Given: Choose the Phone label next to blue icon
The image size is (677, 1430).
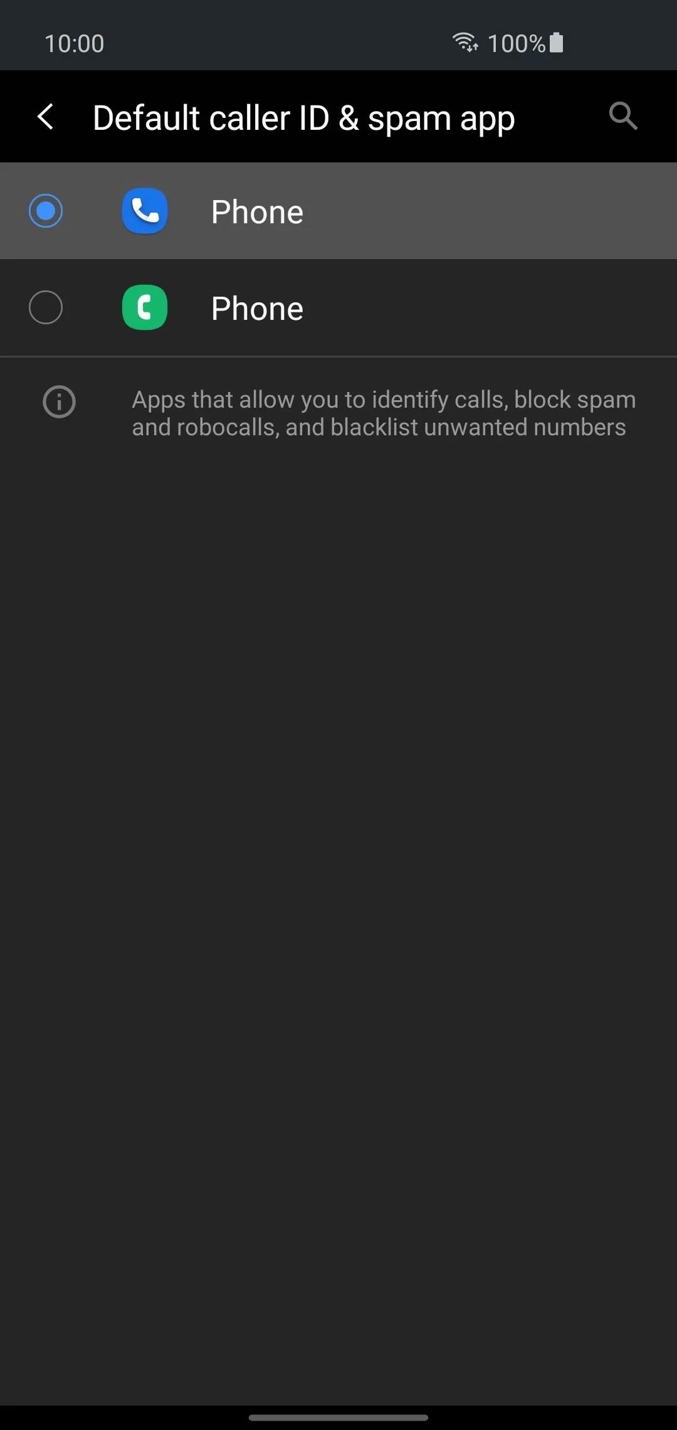Looking at the screenshot, I should pos(257,212).
